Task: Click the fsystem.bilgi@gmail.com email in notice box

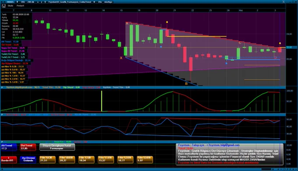Action: (224, 145)
